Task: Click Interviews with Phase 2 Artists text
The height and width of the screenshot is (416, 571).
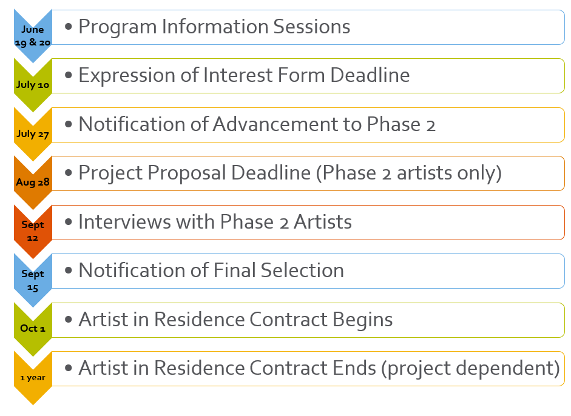Action: click(x=215, y=222)
